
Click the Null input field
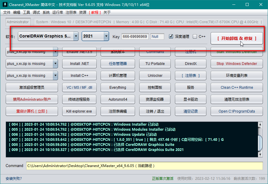(157, 36)
